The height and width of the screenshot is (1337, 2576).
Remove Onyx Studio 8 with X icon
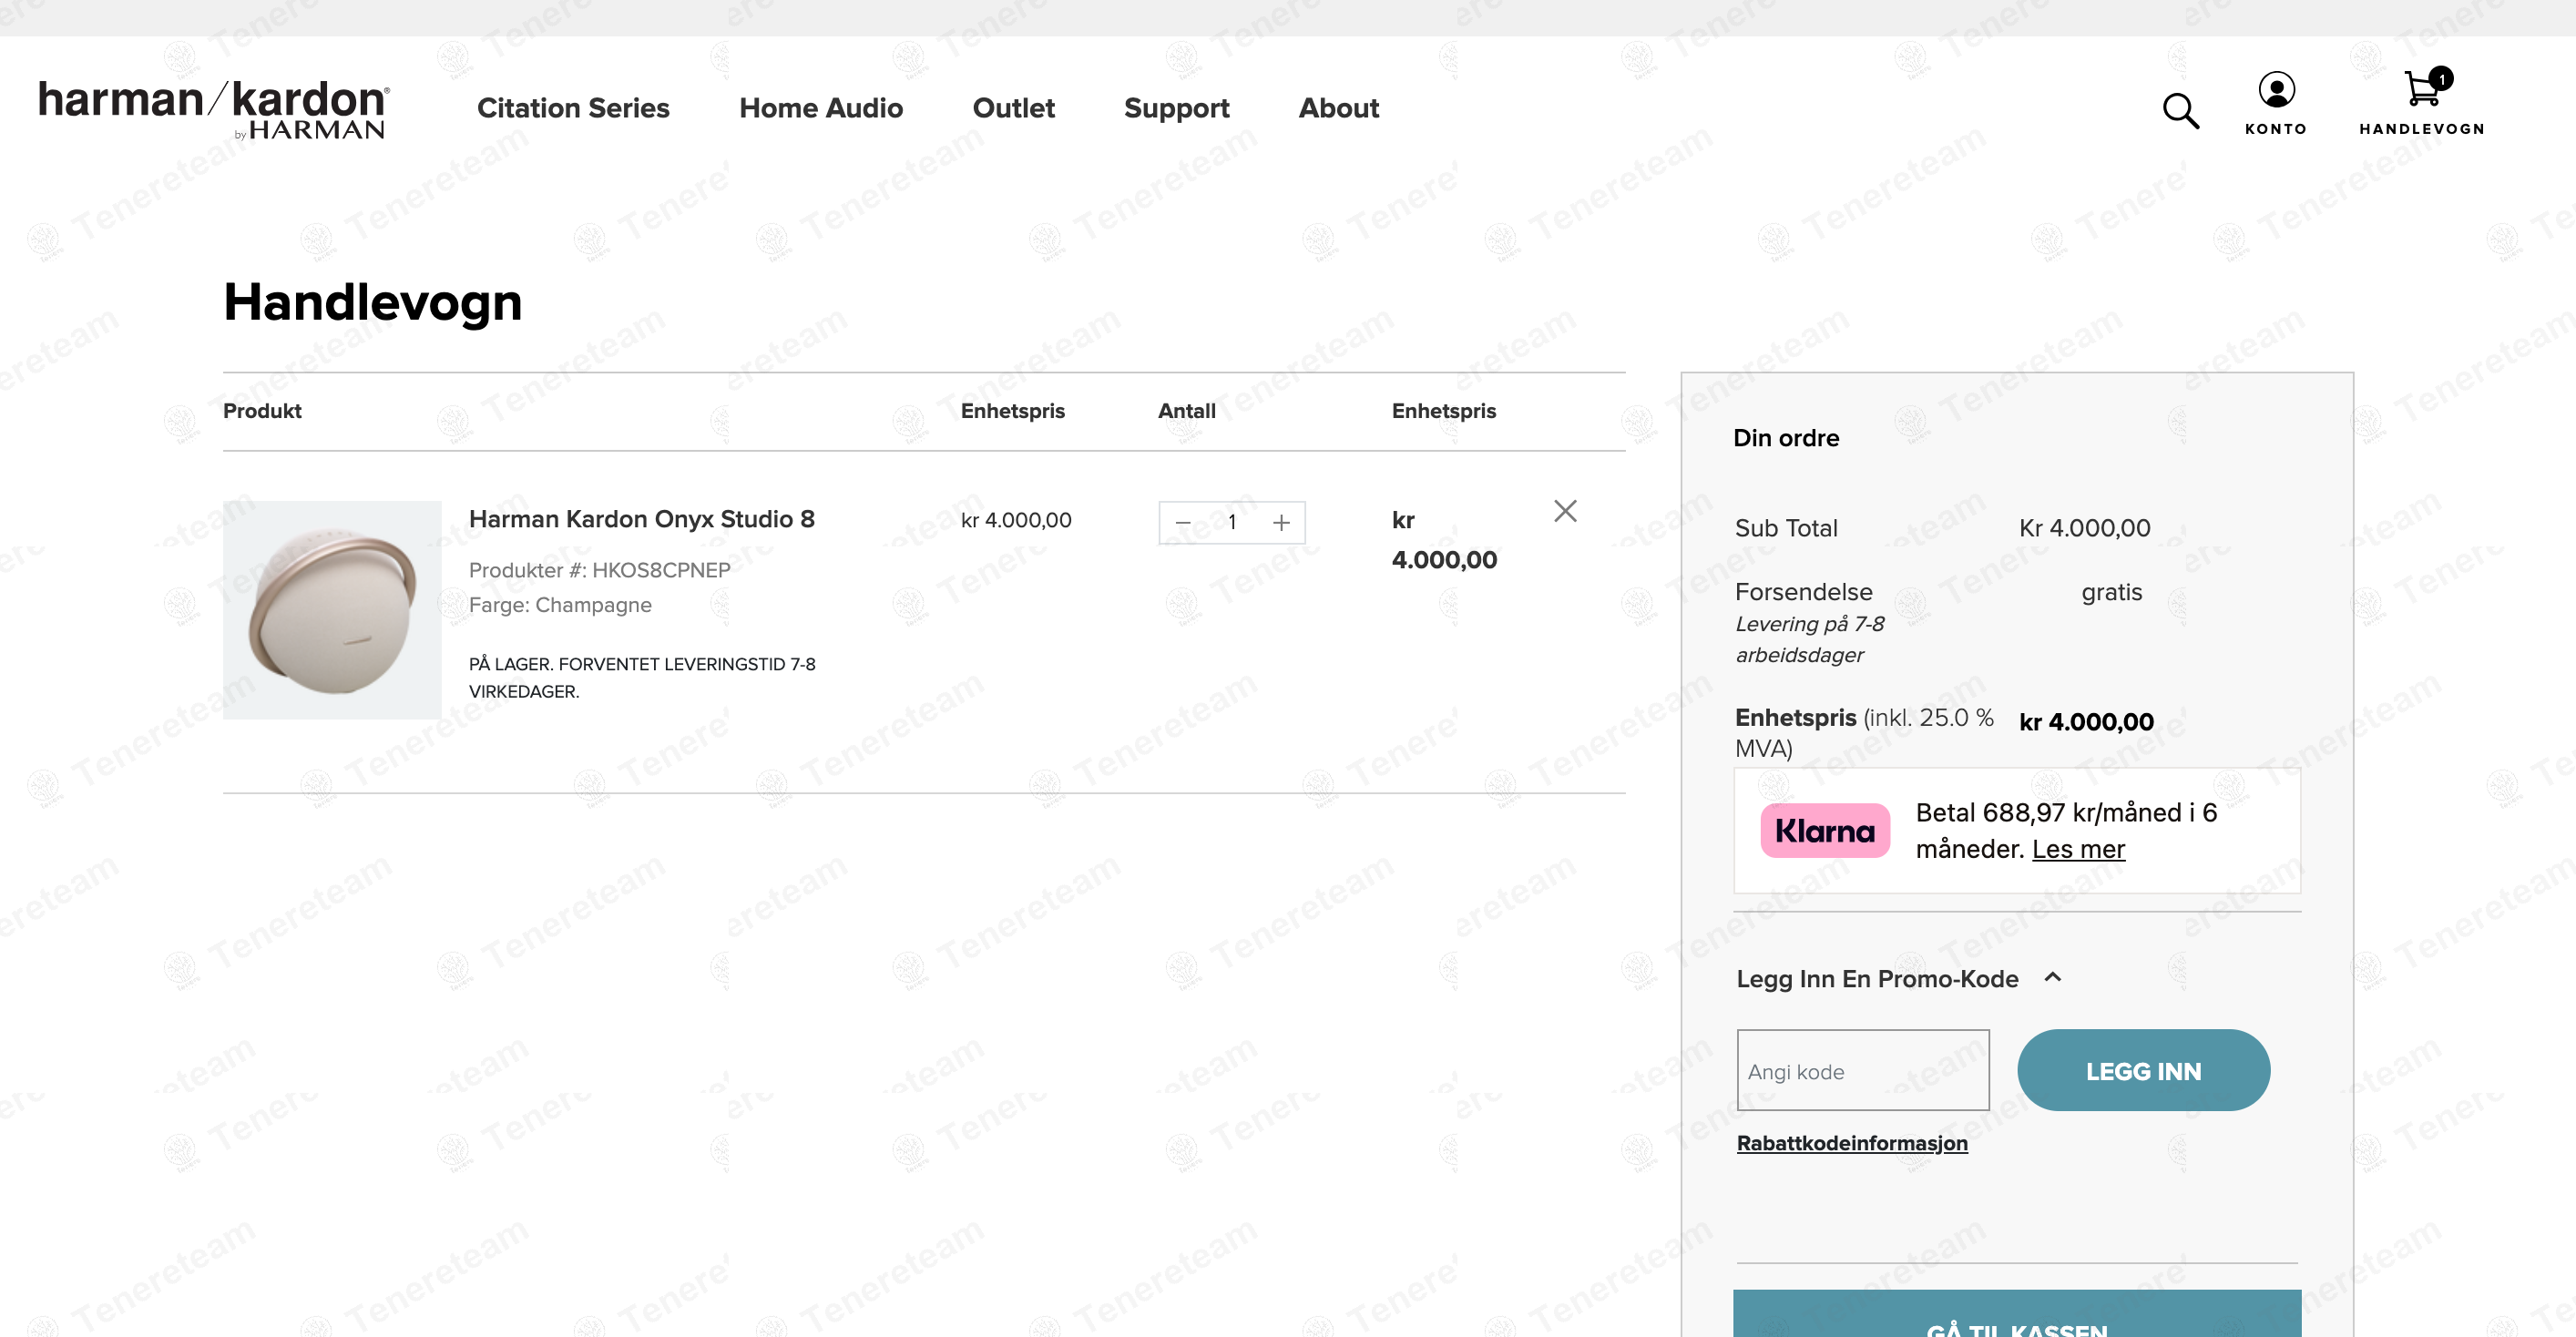tap(1565, 511)
